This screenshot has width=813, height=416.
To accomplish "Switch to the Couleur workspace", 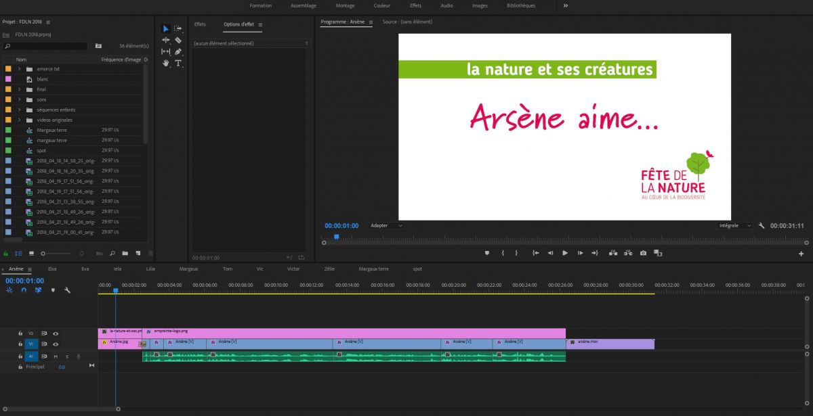I will pyautogui.click(x=381, y=5).
